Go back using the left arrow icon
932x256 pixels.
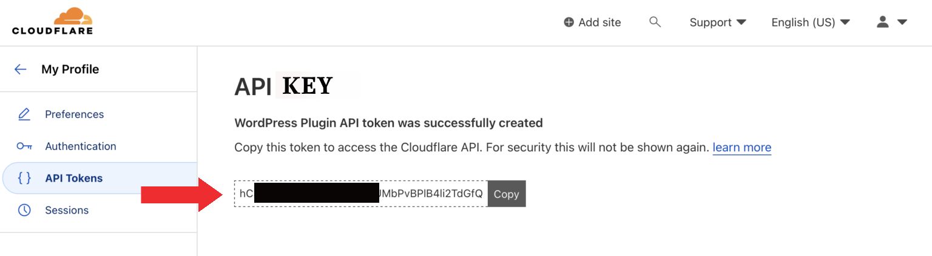click(21, 69)
